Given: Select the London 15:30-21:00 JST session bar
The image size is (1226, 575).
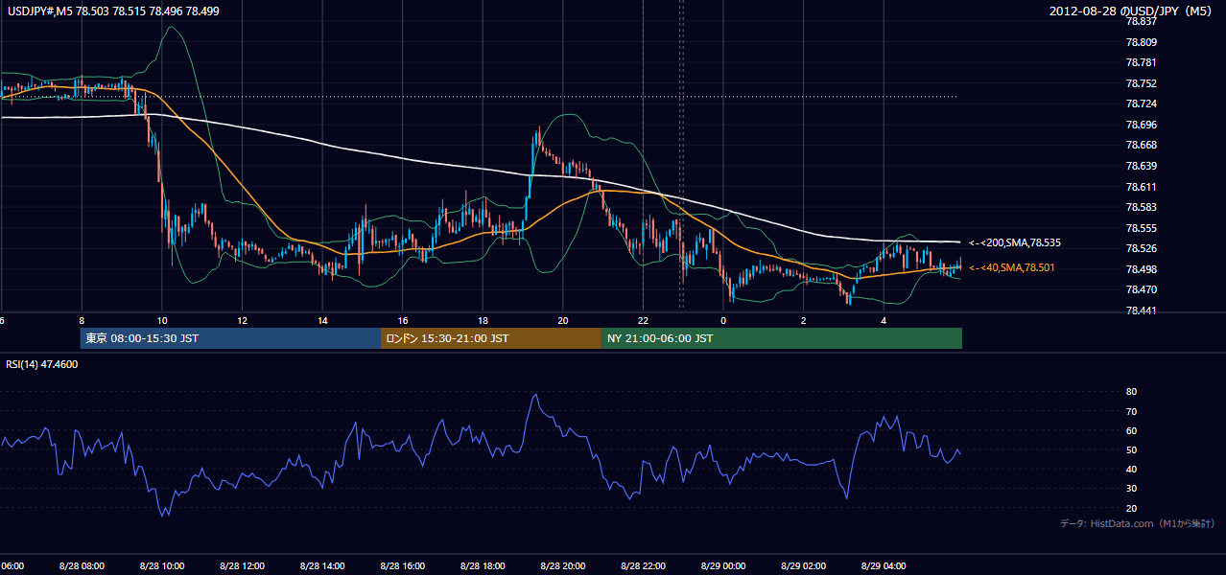Looking at the screenshot, I should pos(491,338).
